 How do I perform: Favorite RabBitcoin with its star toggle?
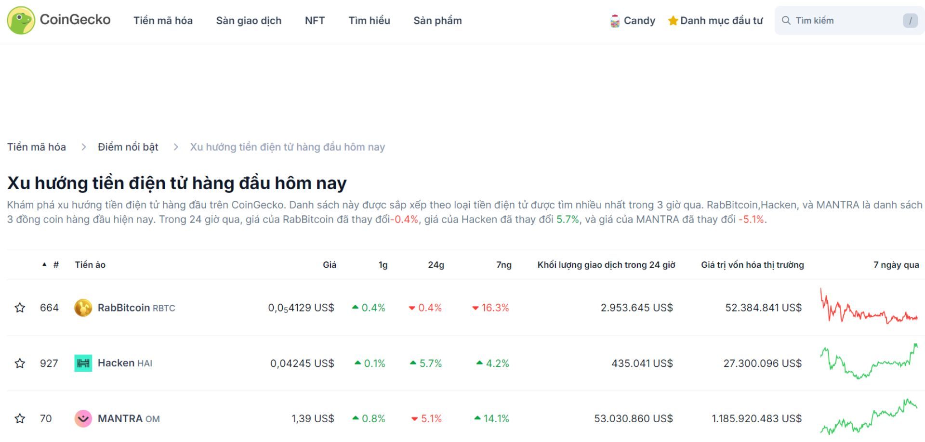coord(19,308)
